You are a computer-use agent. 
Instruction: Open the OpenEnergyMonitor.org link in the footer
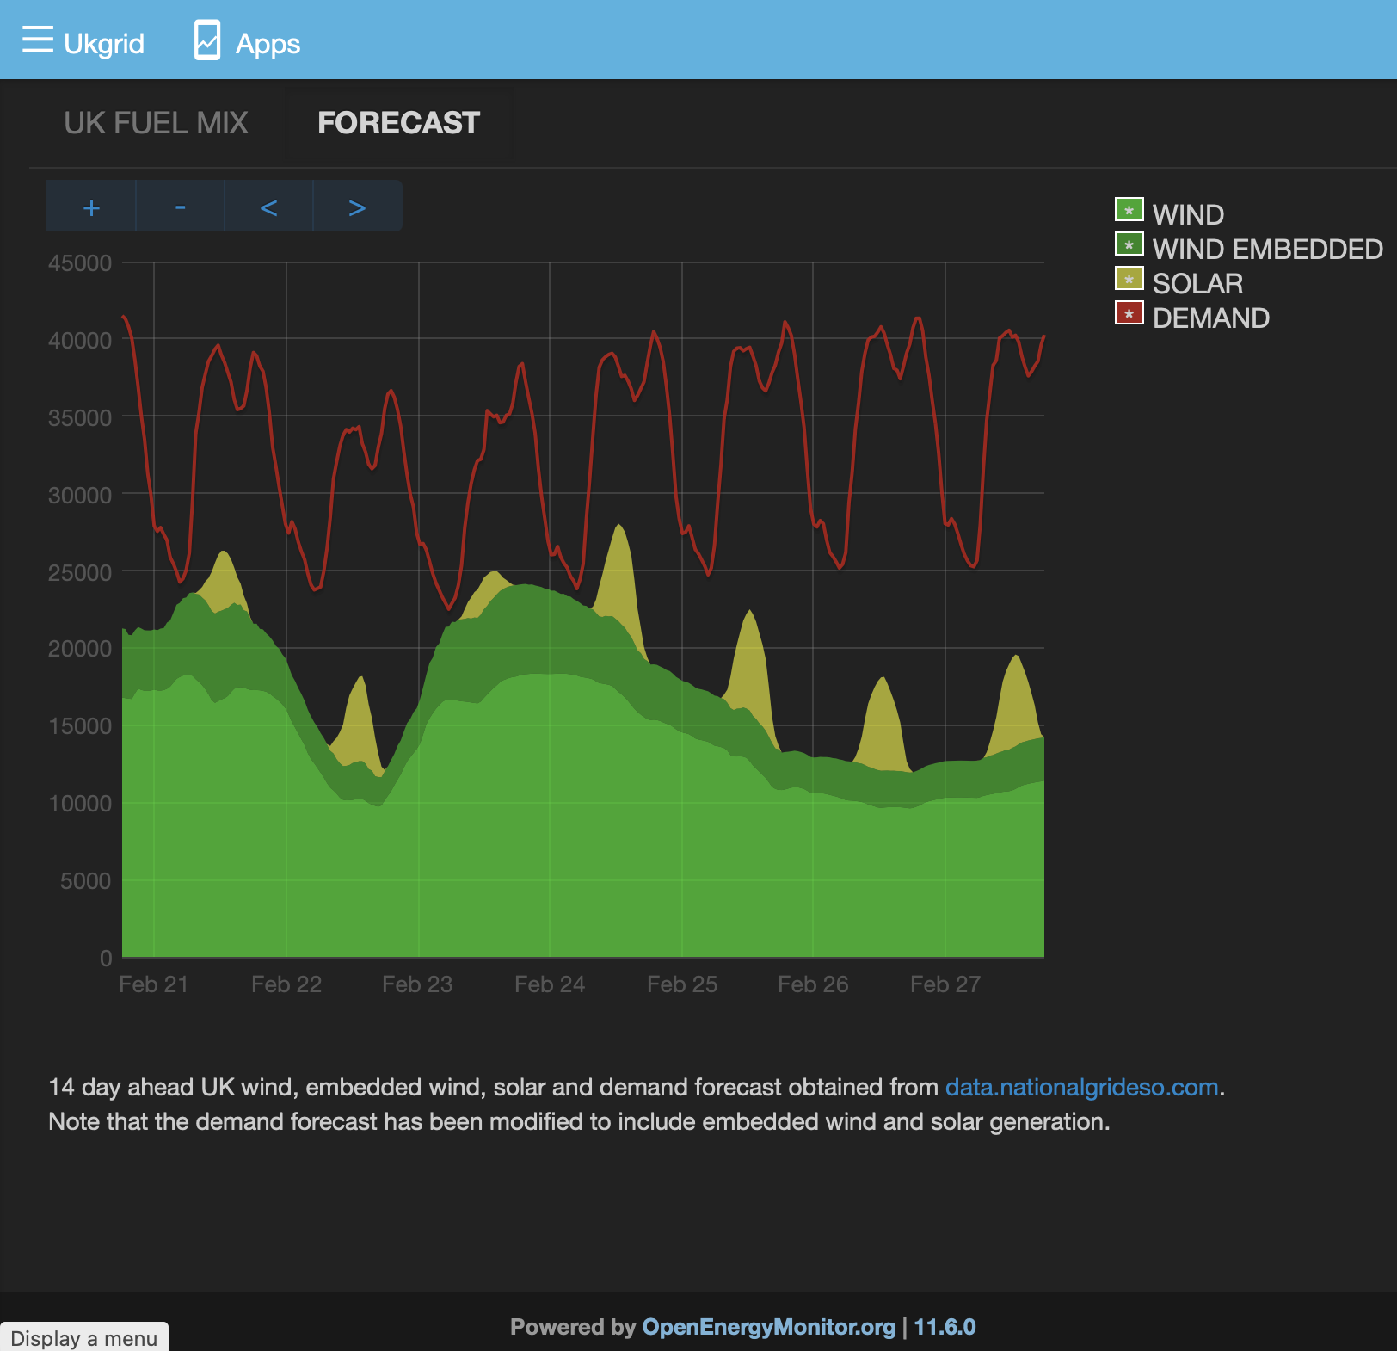[768, 1327]
